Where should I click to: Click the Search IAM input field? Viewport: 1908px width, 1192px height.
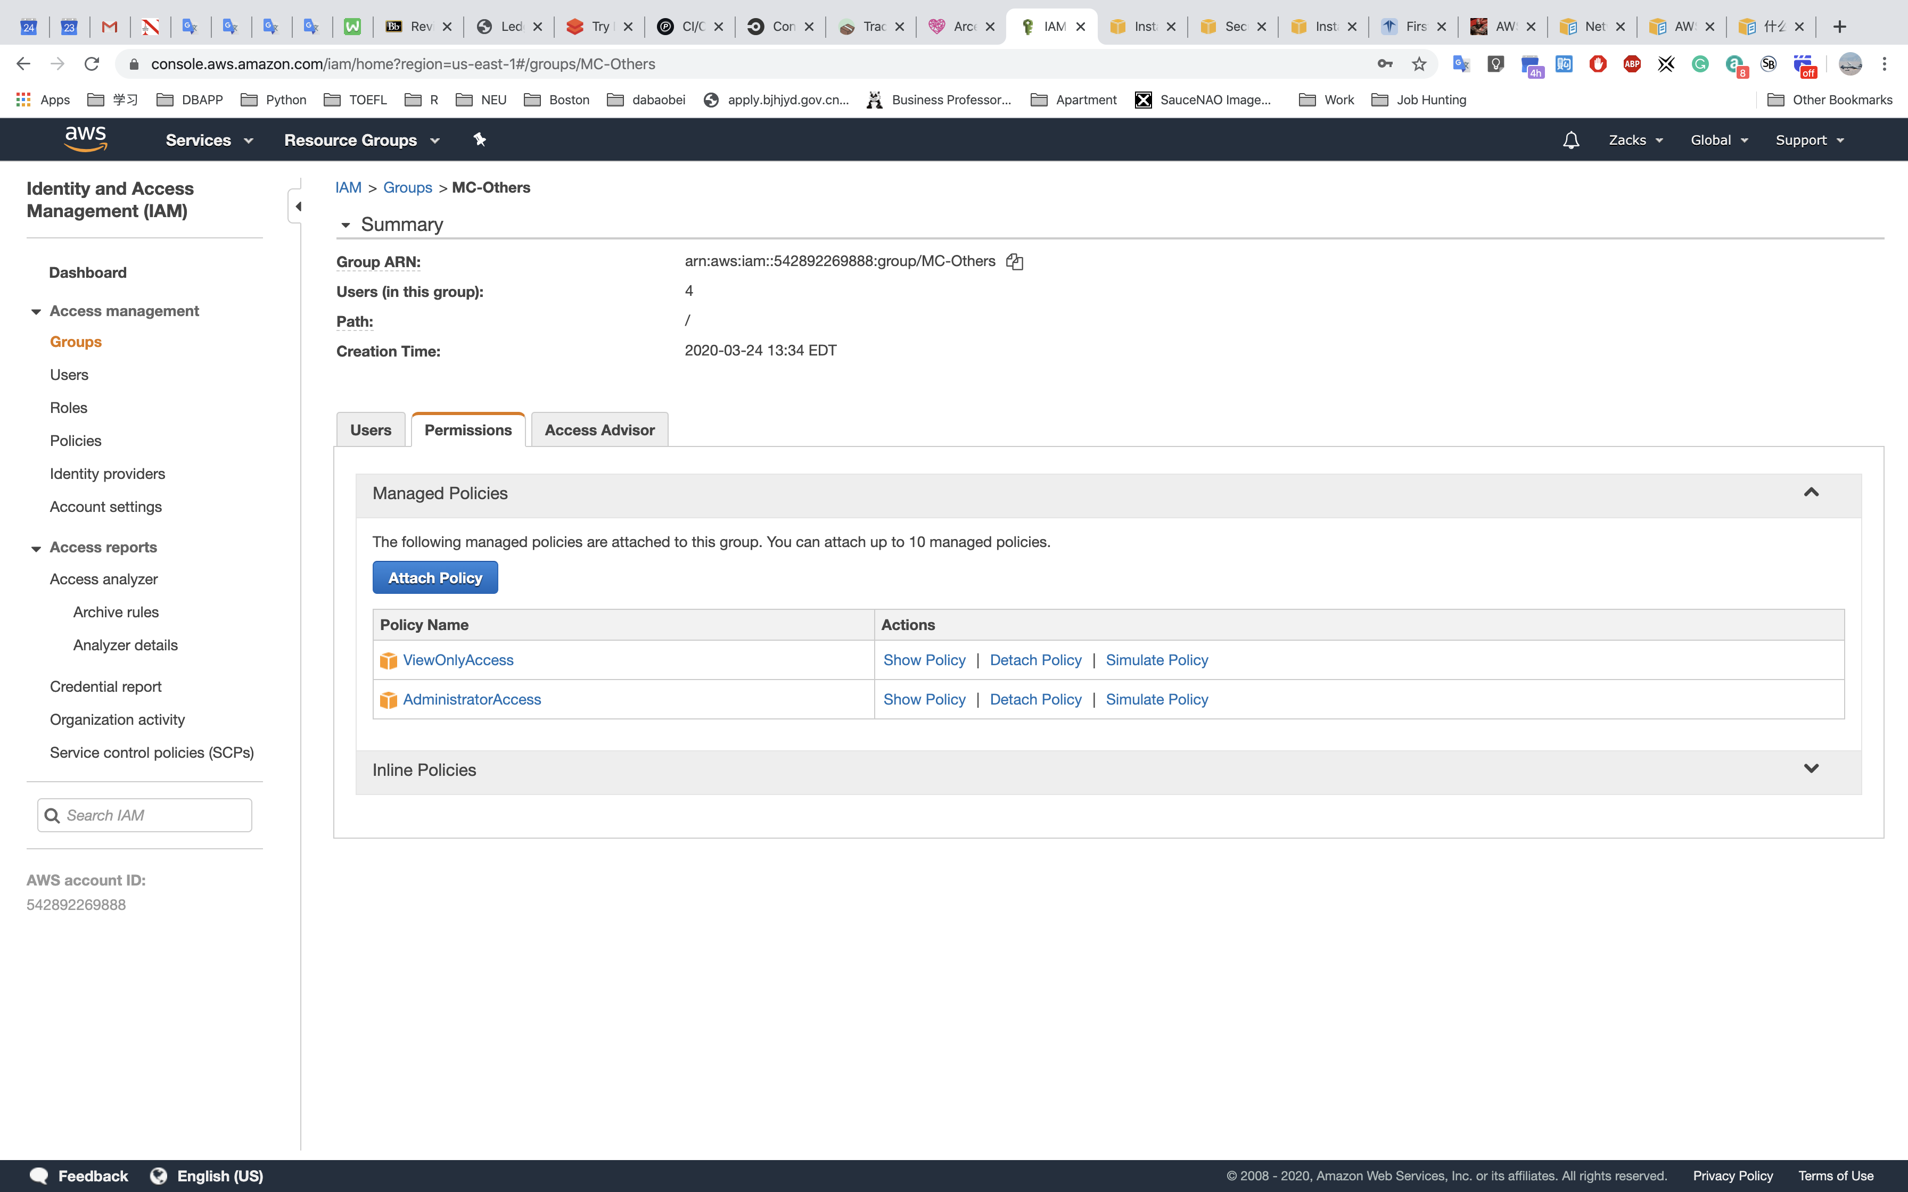tap(154, 815)
